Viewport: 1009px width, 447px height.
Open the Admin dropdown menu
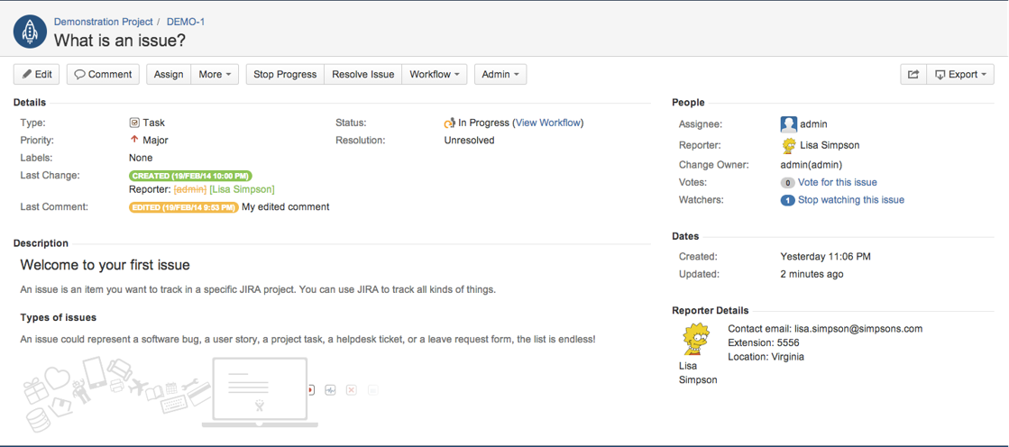[x=500, y=75]
